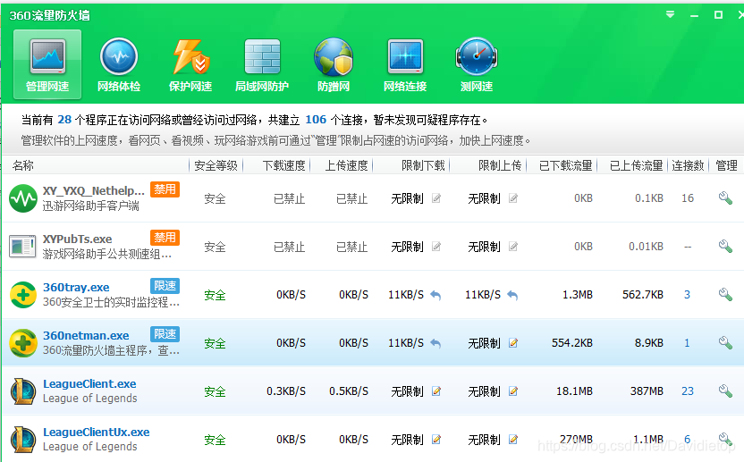744x462 pixels.
Task: Sort by 连接数 column header
Action: tap(688, 165)
